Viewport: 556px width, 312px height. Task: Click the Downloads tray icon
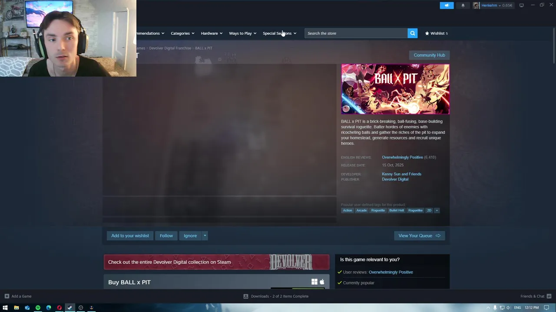click(246, 296)
